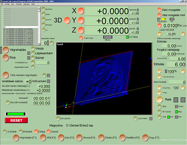Increase the 100% feed override with right button
The width and height of the screenshot is (187, 145).
183,71
